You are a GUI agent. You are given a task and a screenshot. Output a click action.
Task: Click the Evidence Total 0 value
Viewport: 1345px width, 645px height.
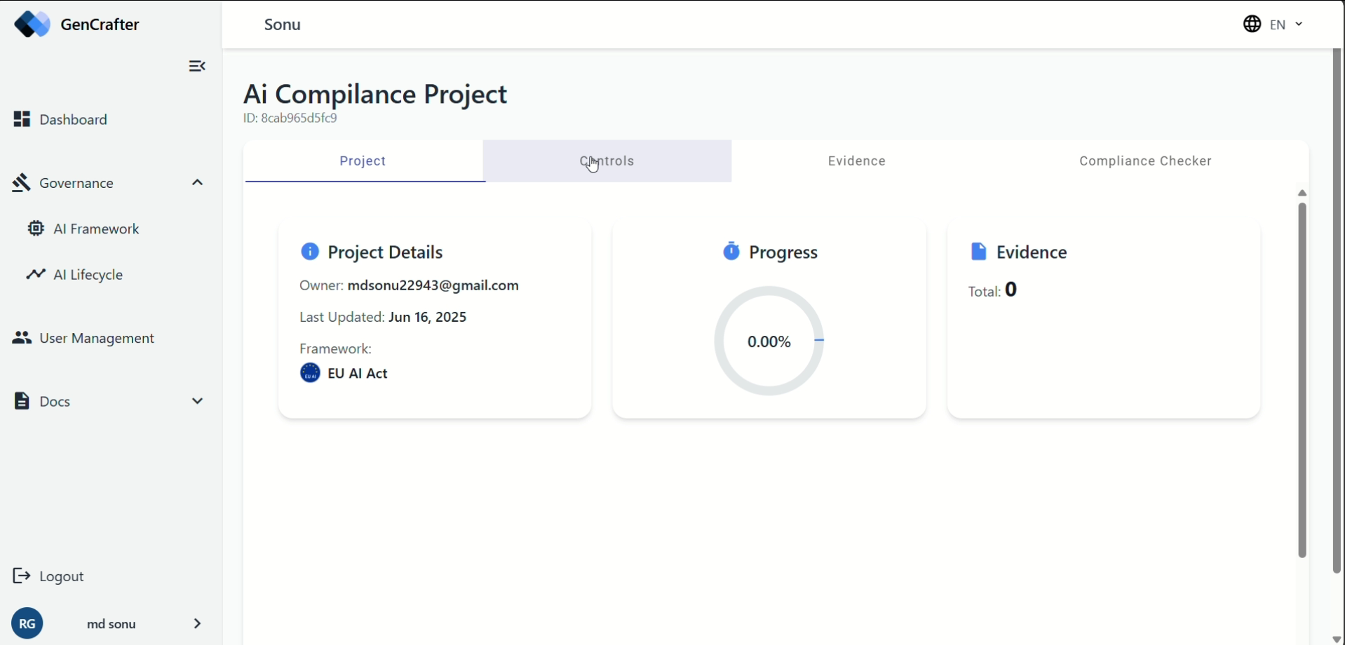point(1011,290)
